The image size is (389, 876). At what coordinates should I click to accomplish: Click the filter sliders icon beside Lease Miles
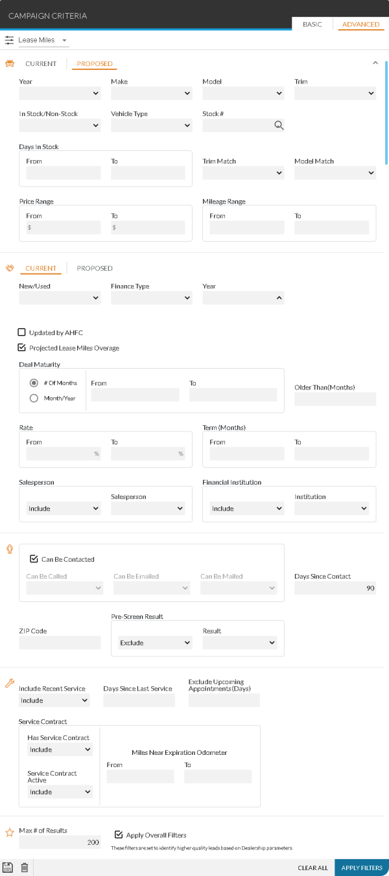[9, 40]
